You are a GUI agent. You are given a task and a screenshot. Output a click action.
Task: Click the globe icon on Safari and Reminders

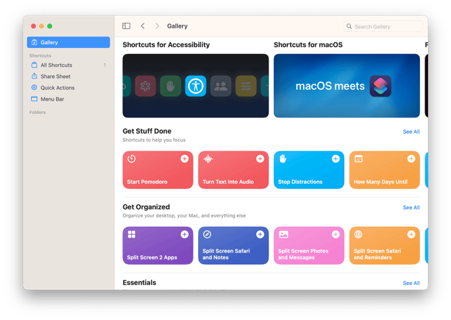(358, 234)
